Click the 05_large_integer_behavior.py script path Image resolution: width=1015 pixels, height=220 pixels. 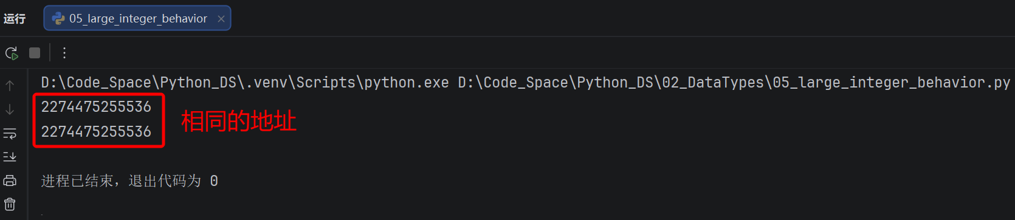[x=734, y=83]
